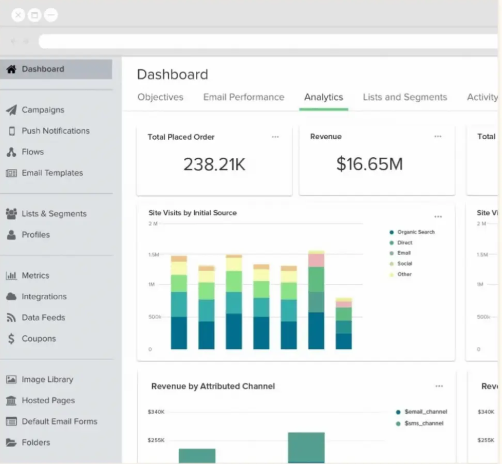Go to Hosted Pages
Screen dimensions: 502x464
point(48,400)
